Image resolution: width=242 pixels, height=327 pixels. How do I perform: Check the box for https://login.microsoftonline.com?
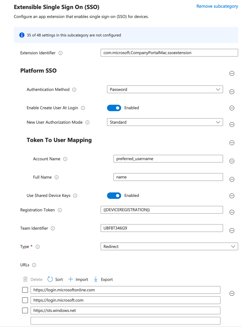click(25, 290)
